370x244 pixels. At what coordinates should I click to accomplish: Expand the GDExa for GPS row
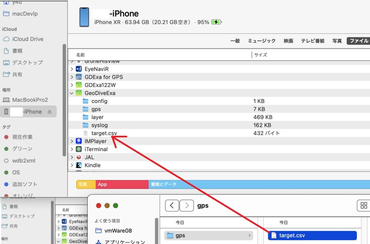[x=72, y=77]
